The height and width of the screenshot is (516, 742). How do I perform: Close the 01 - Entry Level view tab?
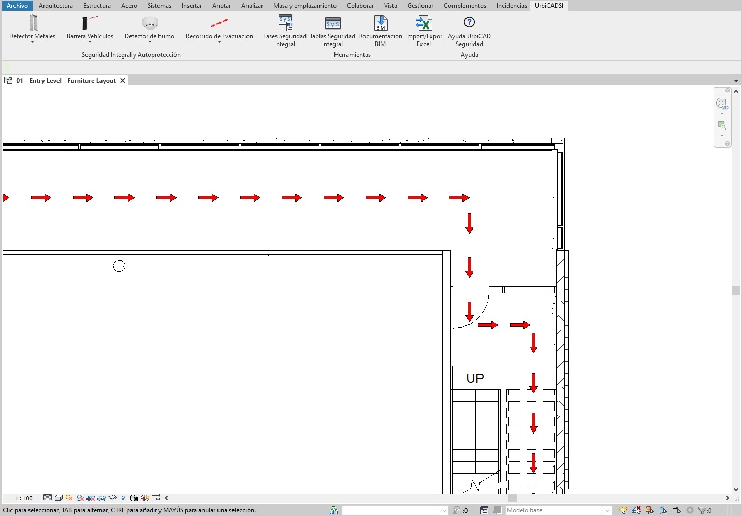coord(123,81)
